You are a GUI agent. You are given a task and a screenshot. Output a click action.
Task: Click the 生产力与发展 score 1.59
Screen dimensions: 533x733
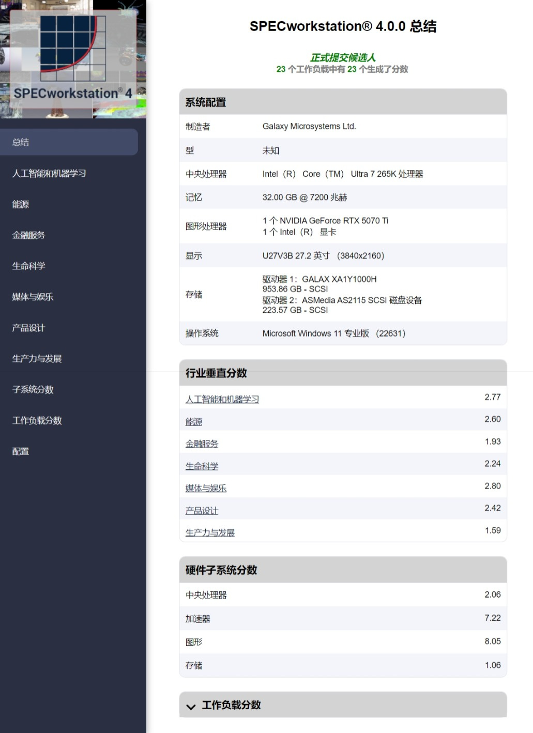pos(493,530)
